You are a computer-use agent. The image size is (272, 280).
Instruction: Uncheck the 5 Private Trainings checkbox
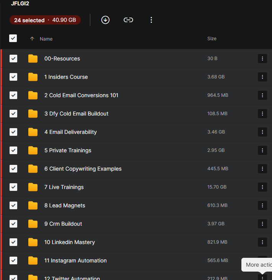click(13, 150)
